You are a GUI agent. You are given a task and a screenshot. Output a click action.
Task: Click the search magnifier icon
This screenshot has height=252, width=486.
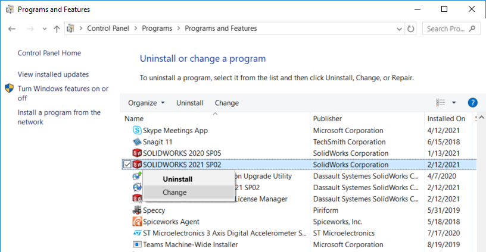[x=472, y=29]
